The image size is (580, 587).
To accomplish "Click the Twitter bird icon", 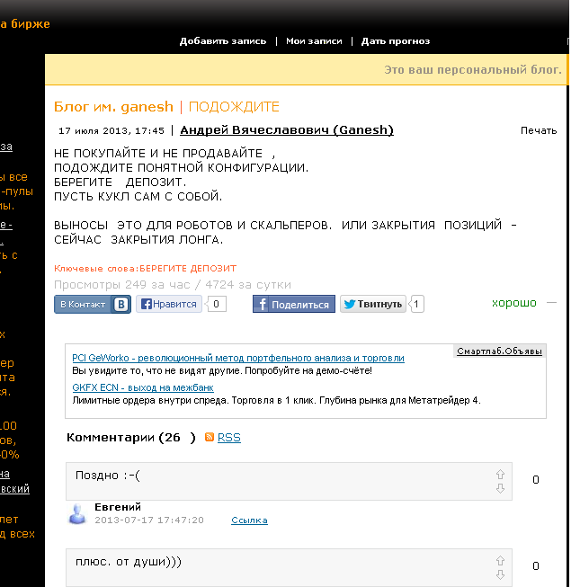I will click(x=349, y=304).
